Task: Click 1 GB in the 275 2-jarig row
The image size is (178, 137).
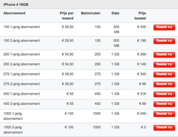Action: [x=115, y=84]
